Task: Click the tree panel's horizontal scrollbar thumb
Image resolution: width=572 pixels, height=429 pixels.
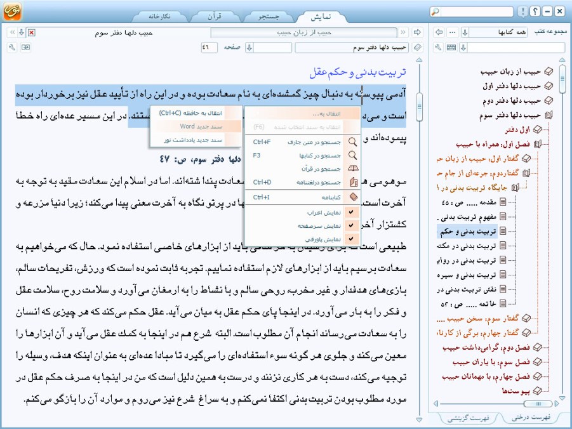Action: click(x=538, y=404)
